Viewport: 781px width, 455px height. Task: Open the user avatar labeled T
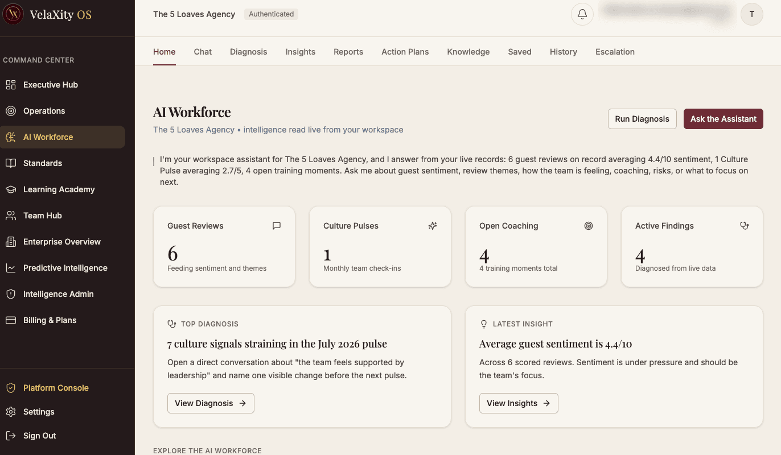coord(752,14)
